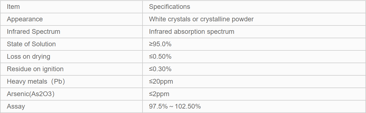The image size is (366, 113).
Task: Click the '≤0.30%' specification value
Action: coord(160,69)
